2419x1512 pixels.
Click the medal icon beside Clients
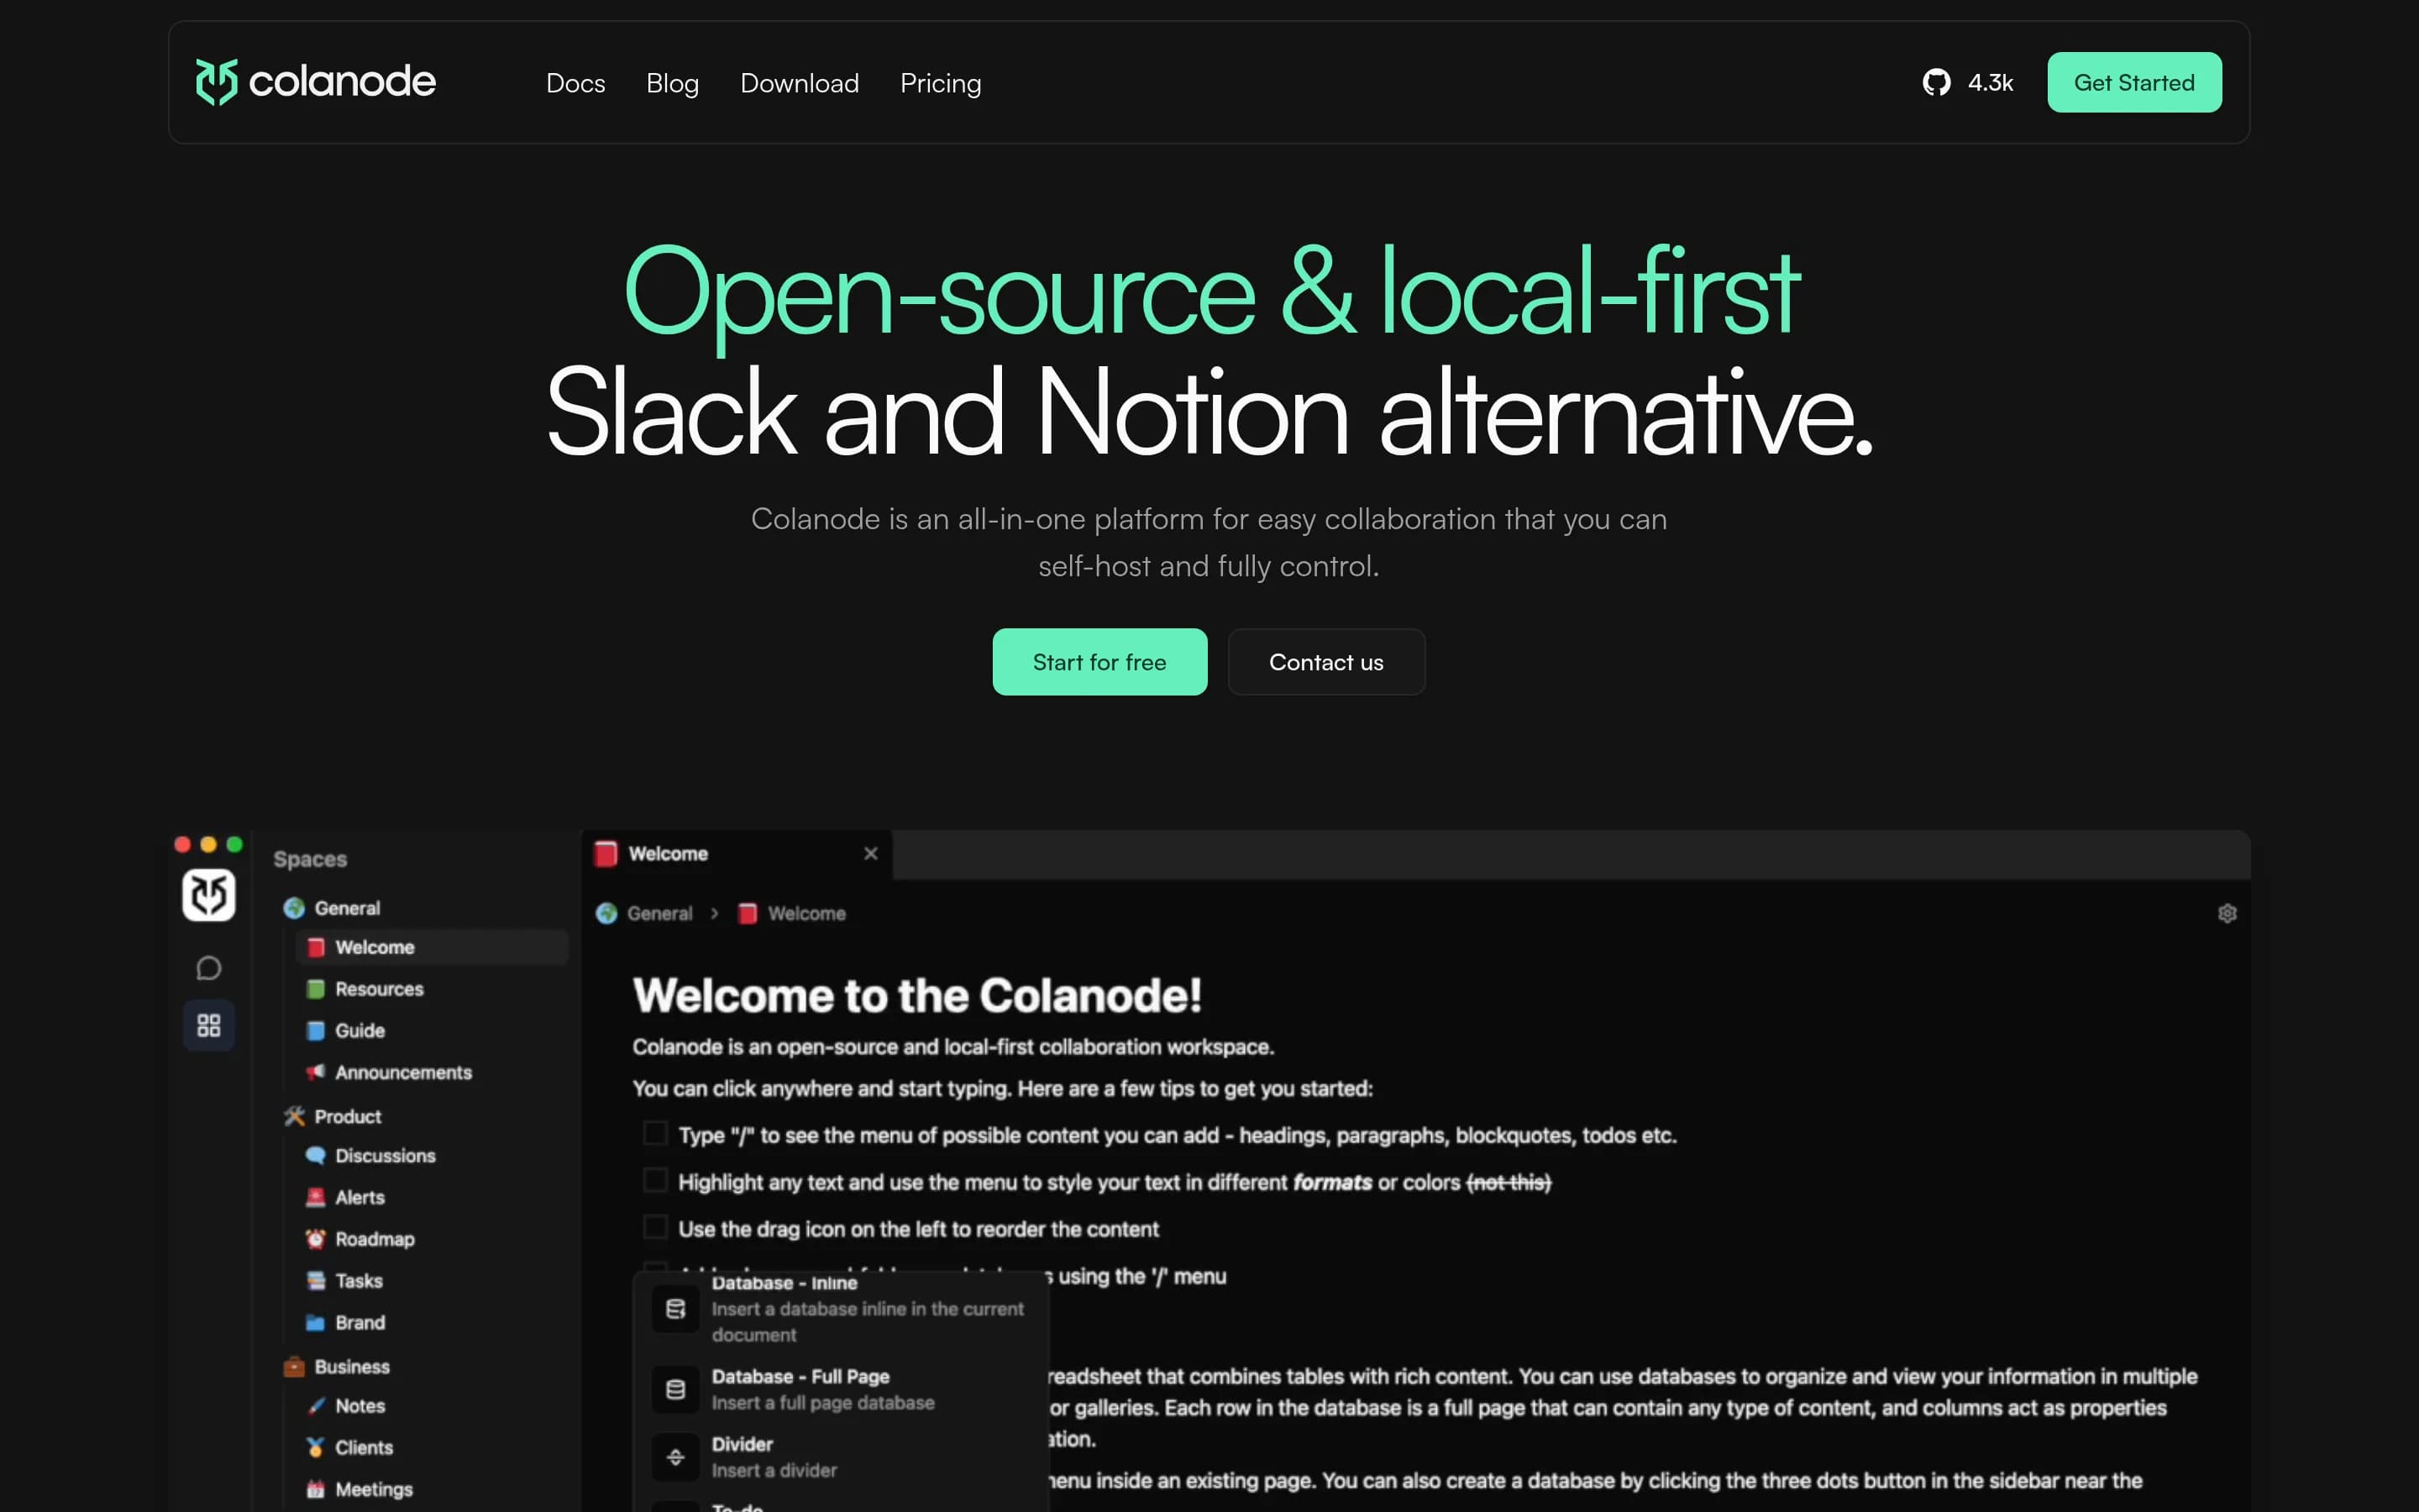pyautogui.click(x=316, y=1447)
